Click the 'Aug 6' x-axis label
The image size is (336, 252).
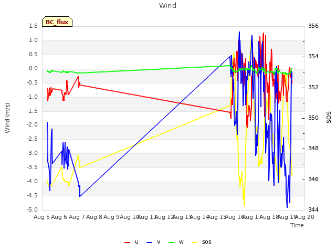[x=59, y=217]
